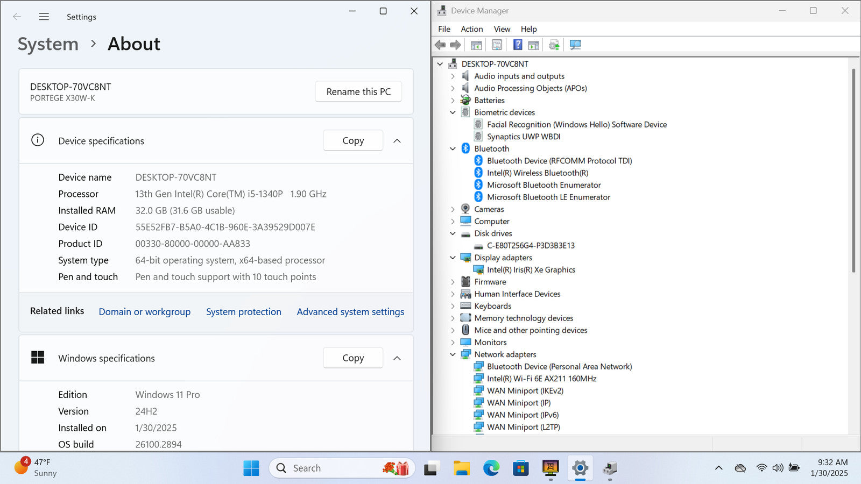
Task: Select Intel(R) Iris(R) Xe Graphics adapter
Action: [x=531, y=270]
